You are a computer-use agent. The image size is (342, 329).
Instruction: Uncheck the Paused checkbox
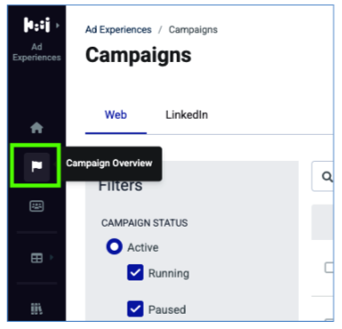click(x=136, y=309)
